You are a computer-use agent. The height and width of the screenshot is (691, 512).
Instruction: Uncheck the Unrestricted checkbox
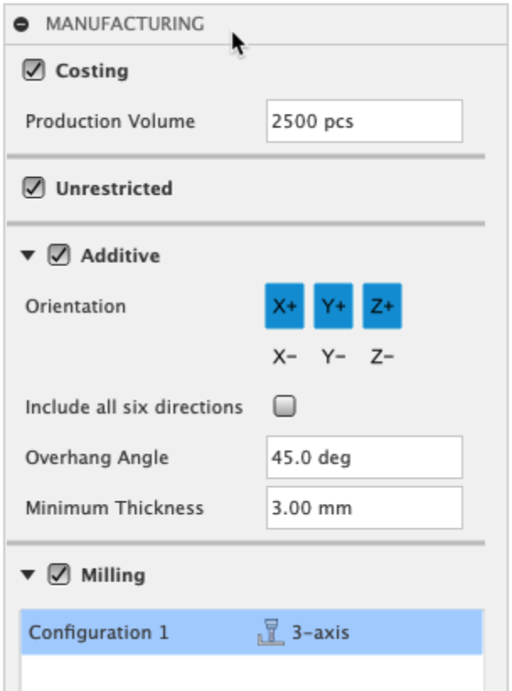tap(34, 188)
